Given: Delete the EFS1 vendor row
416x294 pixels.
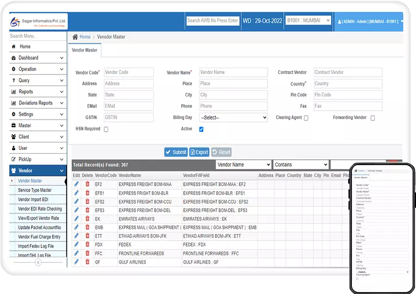Looking at the screenshot, I should [87, 193].
